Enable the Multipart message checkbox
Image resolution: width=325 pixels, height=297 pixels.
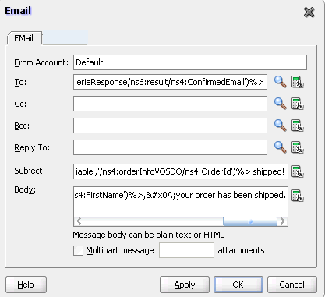pos(78,250)
